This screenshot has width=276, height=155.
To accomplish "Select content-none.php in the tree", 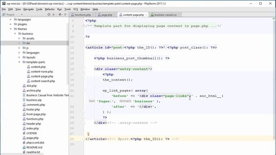I will (x=42, y=72).
